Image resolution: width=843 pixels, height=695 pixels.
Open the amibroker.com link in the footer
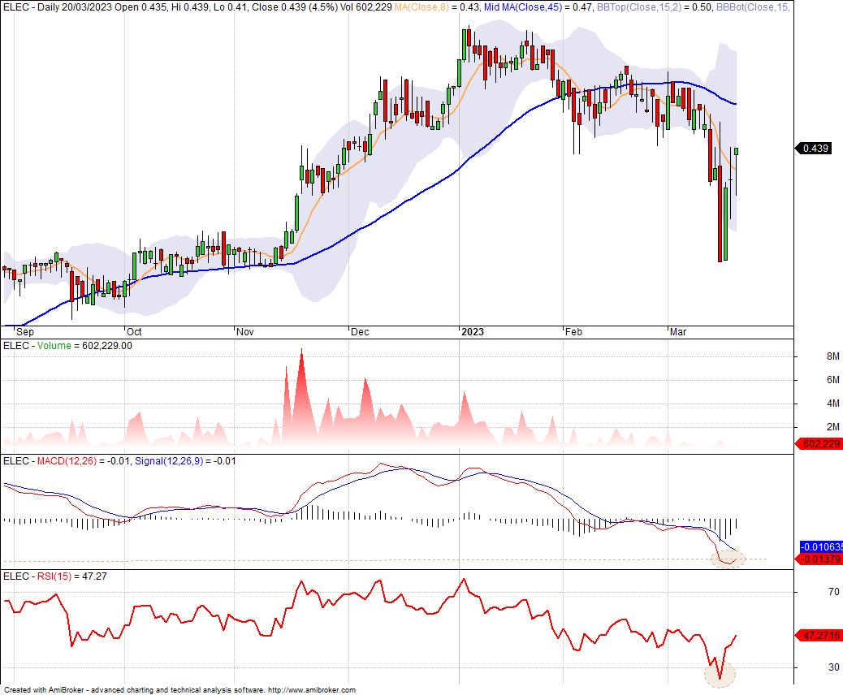(311, 690)
